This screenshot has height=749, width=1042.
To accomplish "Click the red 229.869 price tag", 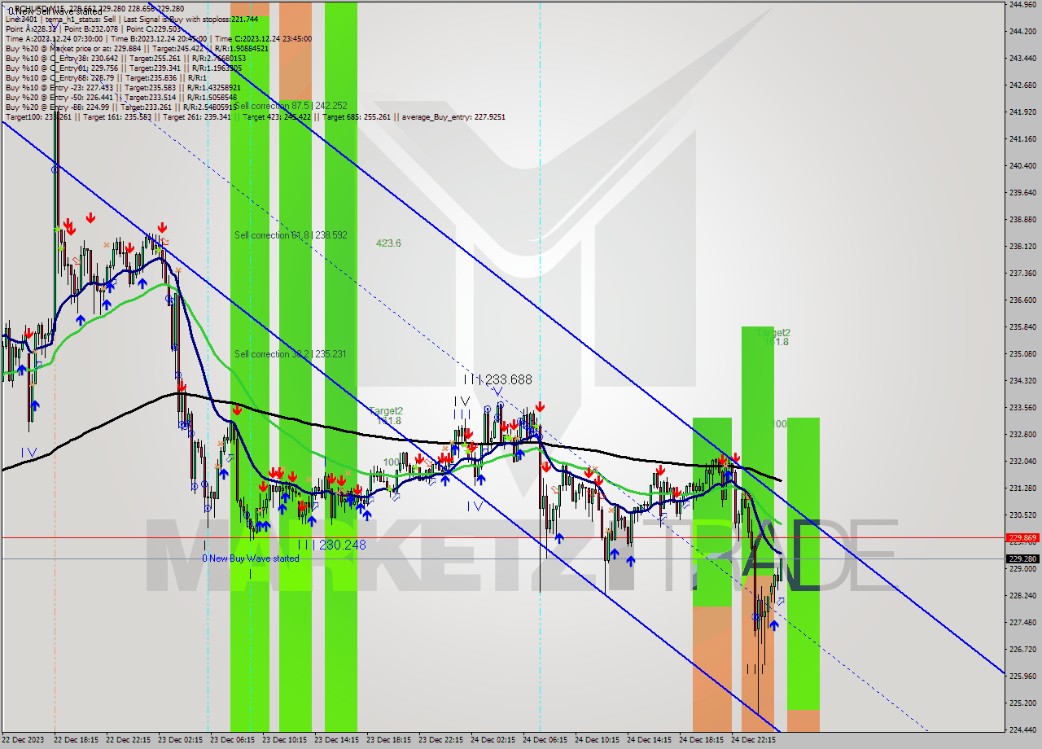I will 1022,538.
